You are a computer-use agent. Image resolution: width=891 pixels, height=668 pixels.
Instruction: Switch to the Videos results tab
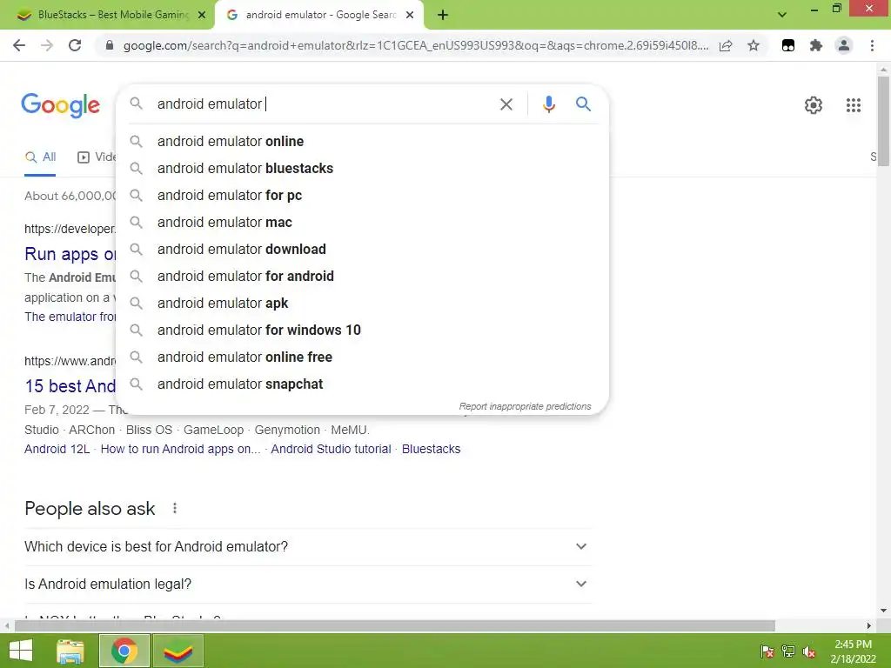[x=97, y=157]
